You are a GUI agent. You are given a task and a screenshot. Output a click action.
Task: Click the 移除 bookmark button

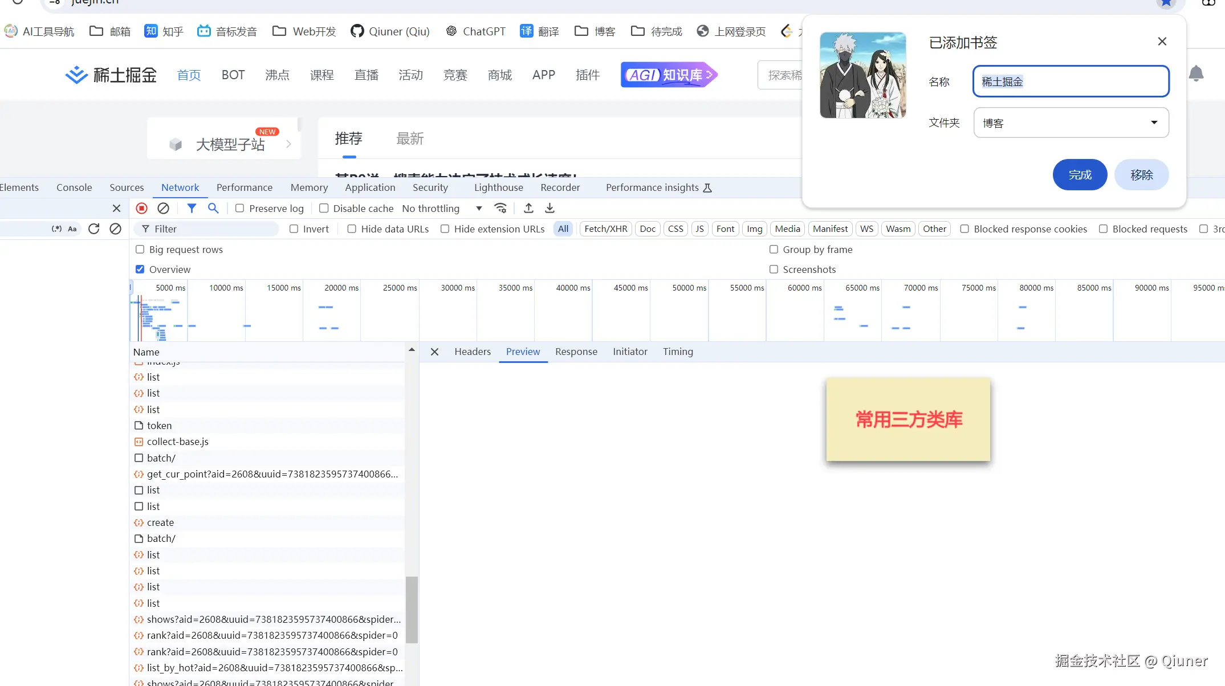click(1141, 175)
